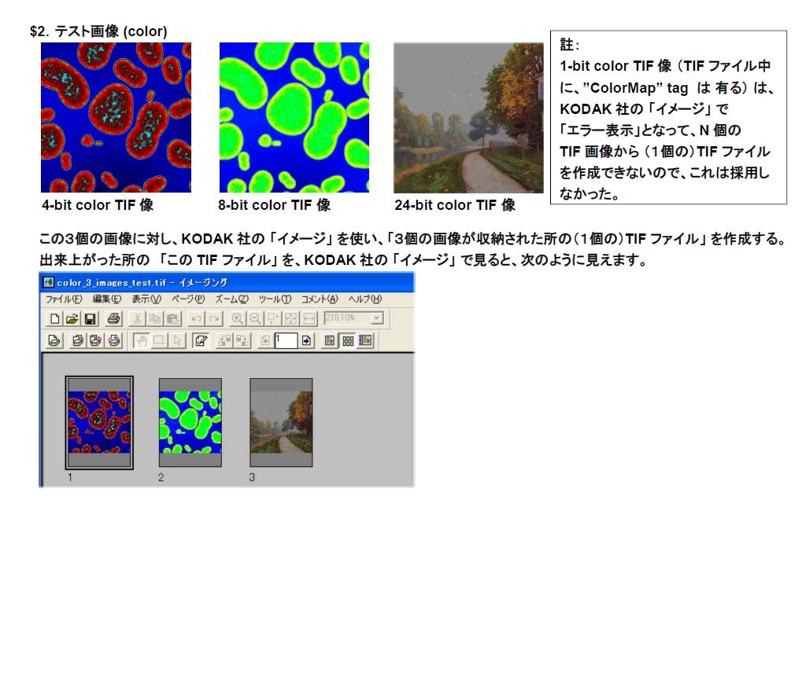806x676 pixels.
Task: Click the open folder icon
Action: 72,319
